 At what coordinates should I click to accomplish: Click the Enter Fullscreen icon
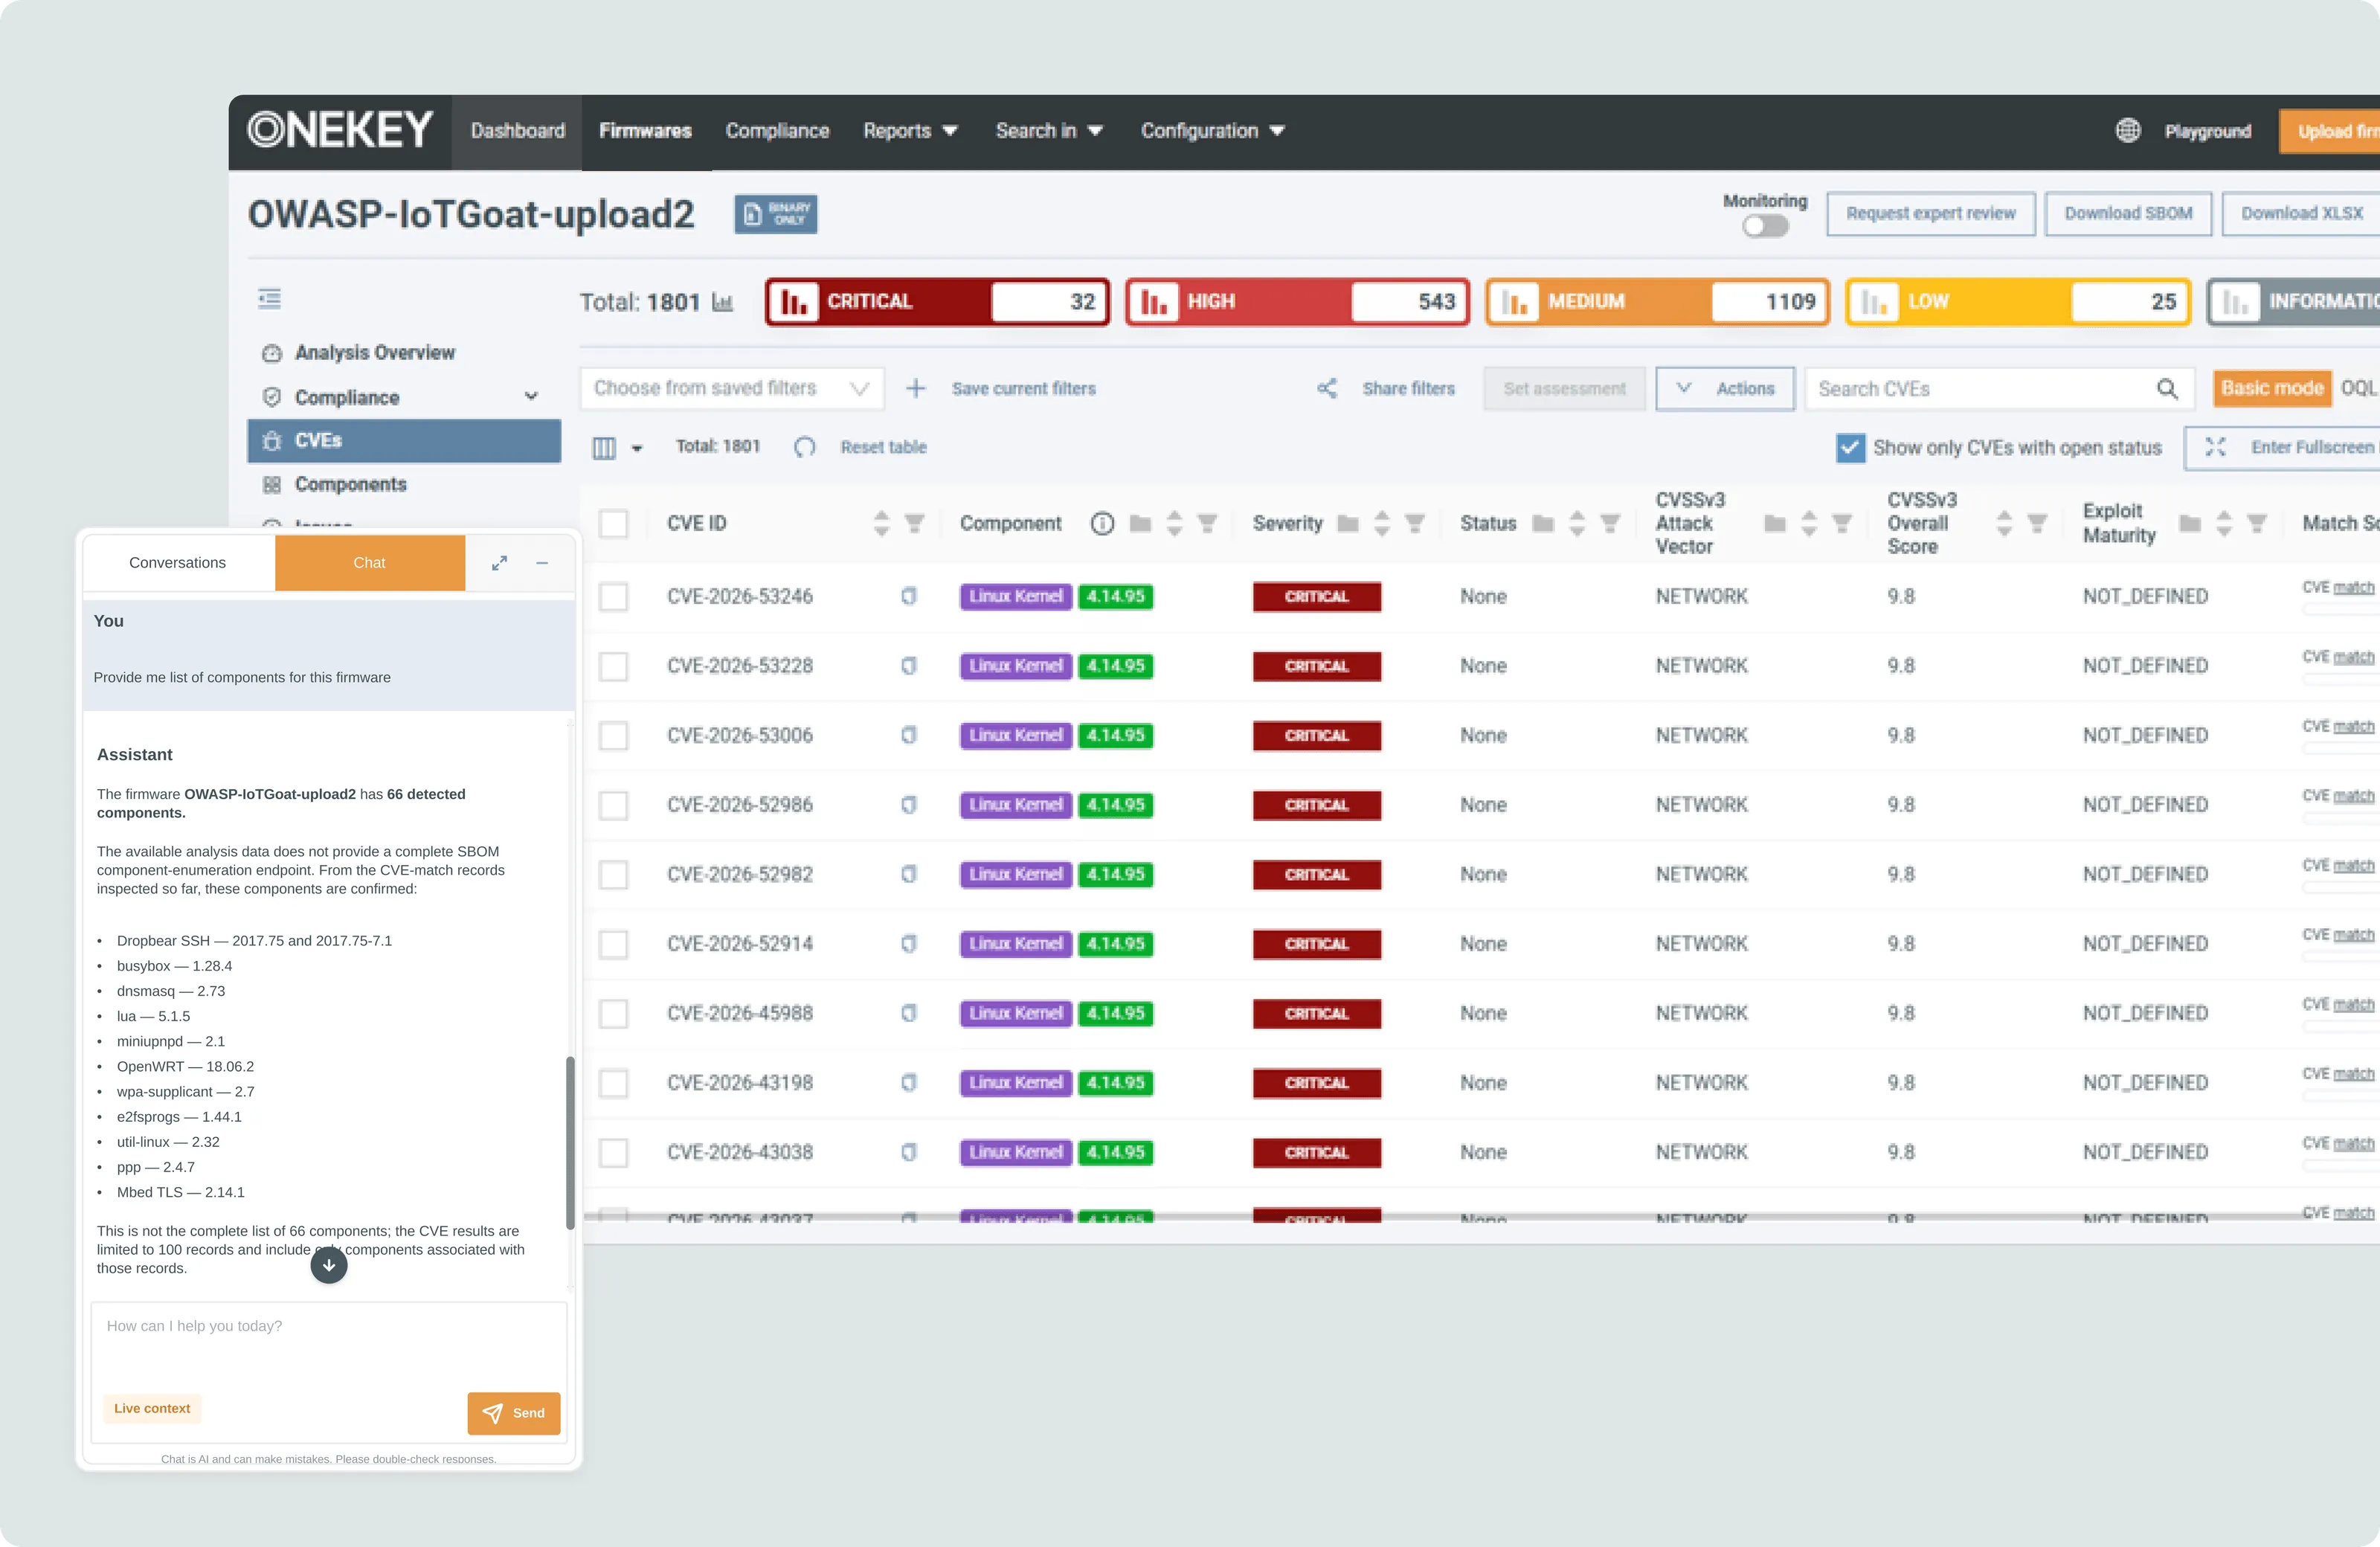(2215, 447)
